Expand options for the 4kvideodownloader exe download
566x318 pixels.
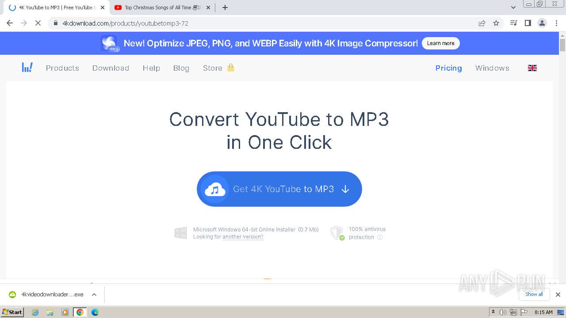(94, 295)
